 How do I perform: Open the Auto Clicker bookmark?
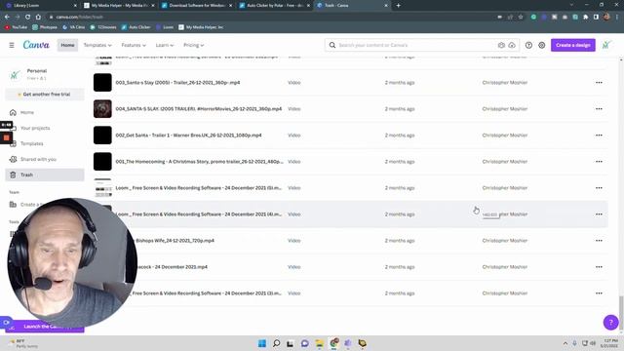coord(136,27)
